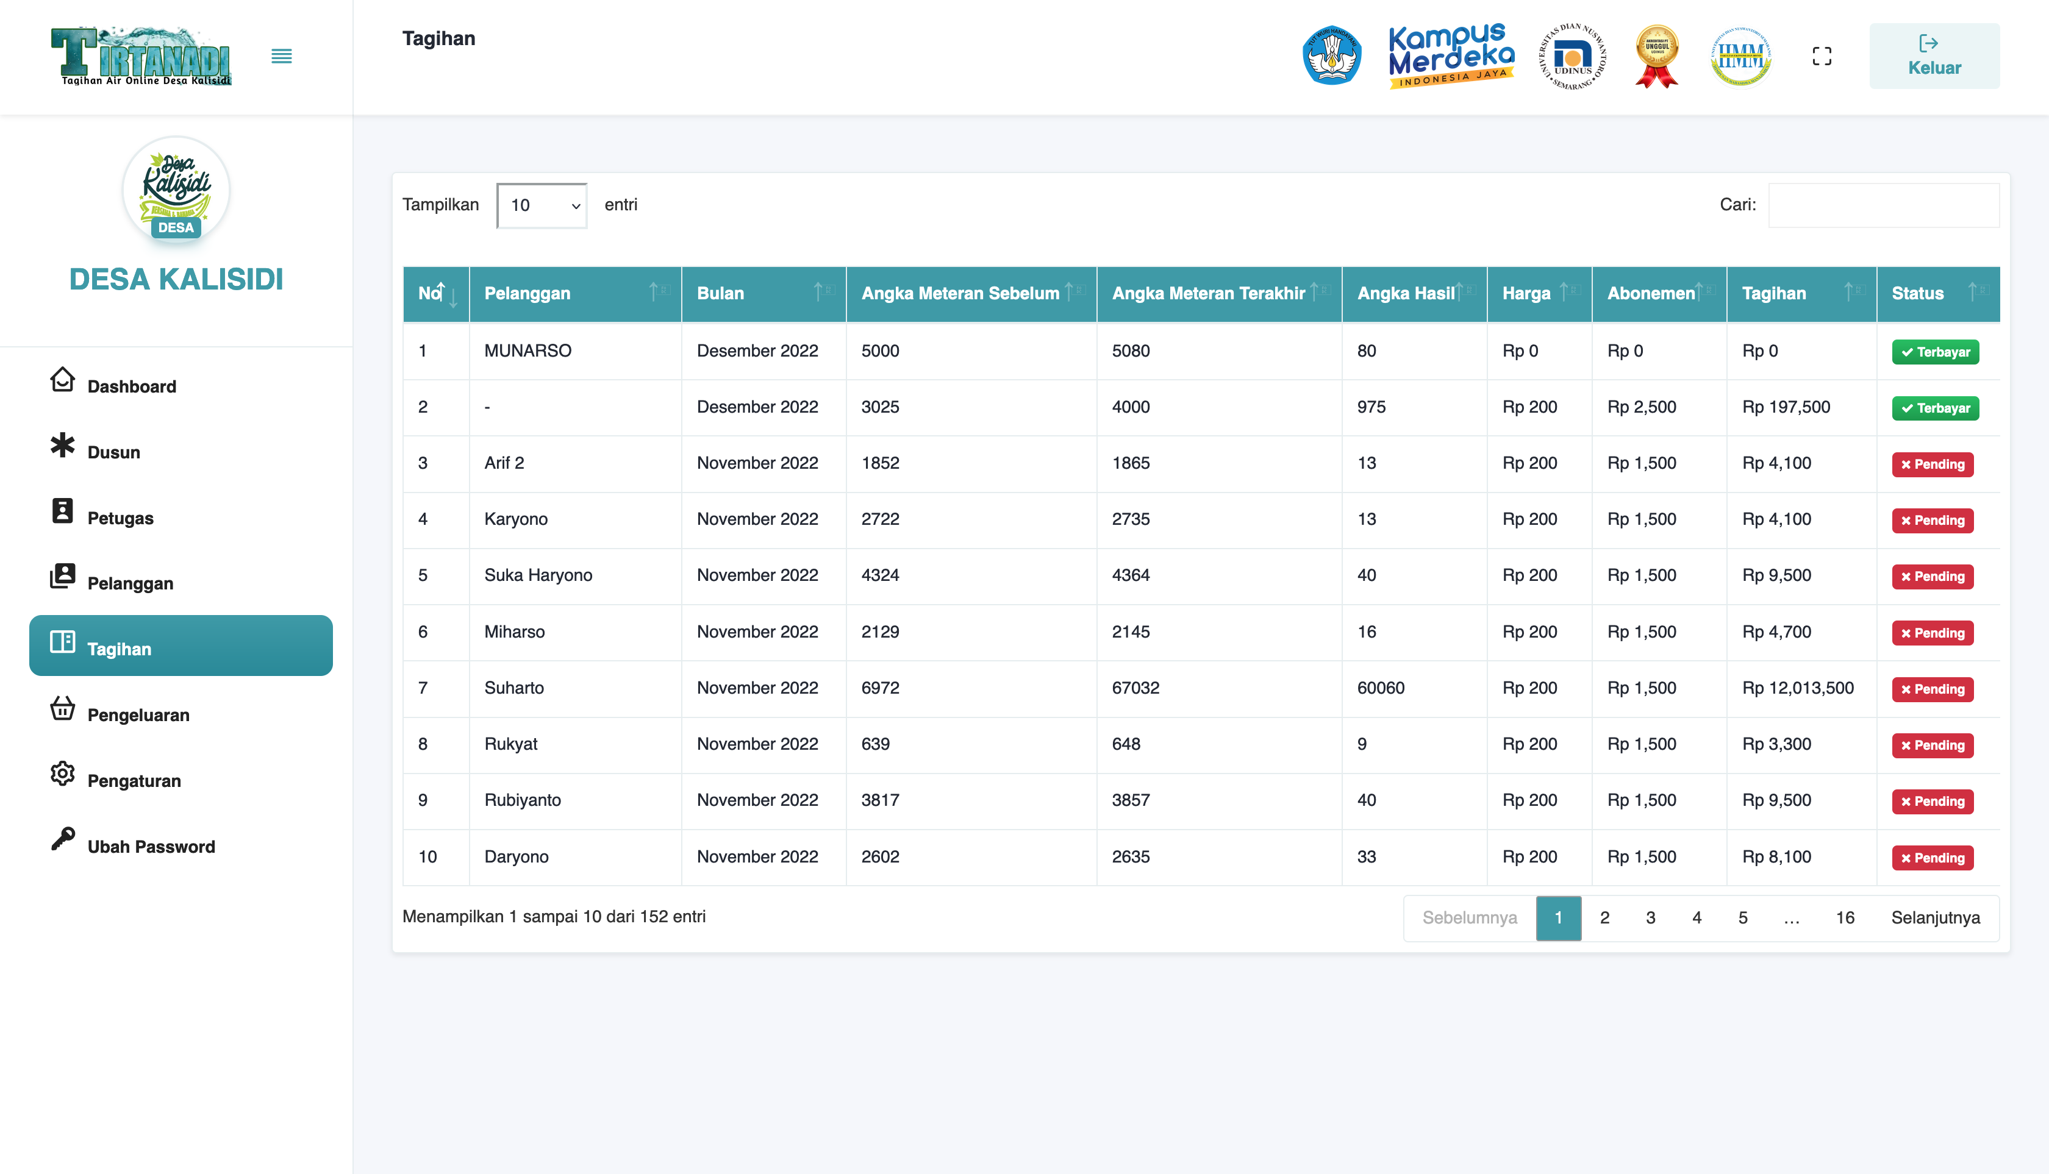
Task: Click Pending badge for Karyono
Action: click(x=1932, y=520)
